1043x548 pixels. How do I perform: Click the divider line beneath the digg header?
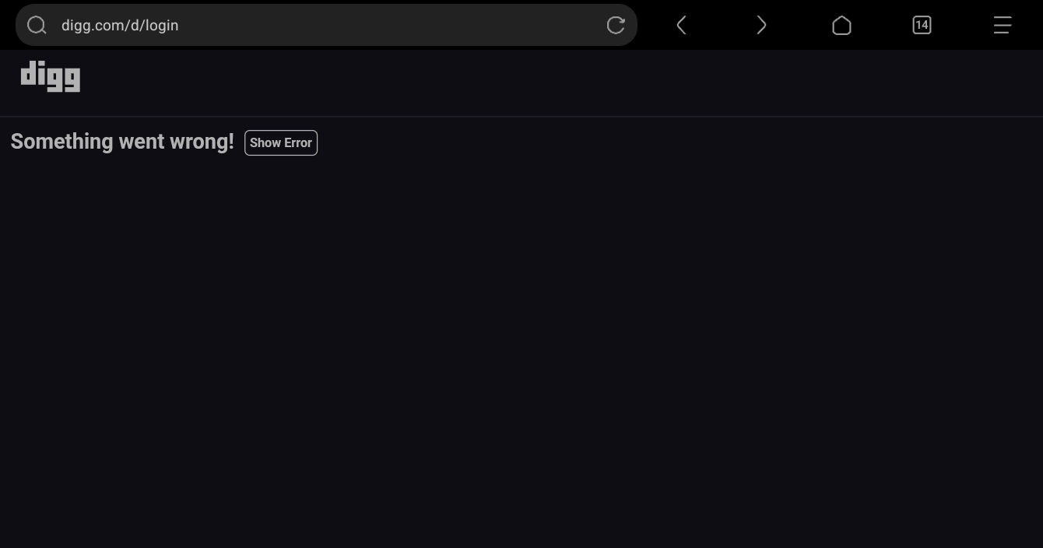pyautogui.click(x=521, y=117)
